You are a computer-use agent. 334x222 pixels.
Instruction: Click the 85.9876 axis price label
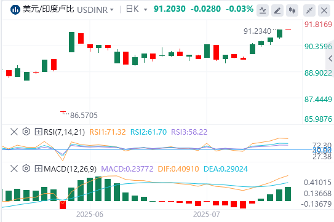pos(318,119)
